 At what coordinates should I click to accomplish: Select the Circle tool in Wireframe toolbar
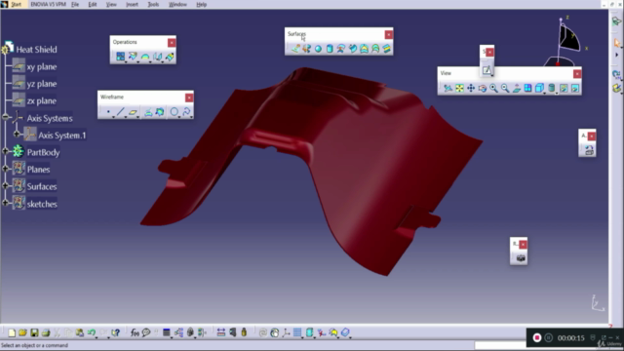point(174,112)
